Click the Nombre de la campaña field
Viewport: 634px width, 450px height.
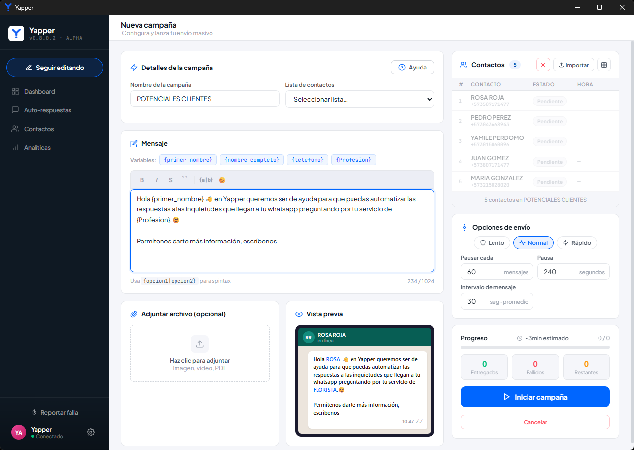(205, 99)
